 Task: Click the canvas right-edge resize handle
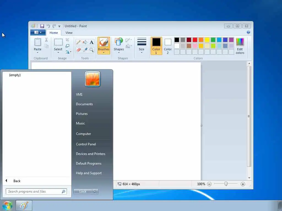point(201,126)
